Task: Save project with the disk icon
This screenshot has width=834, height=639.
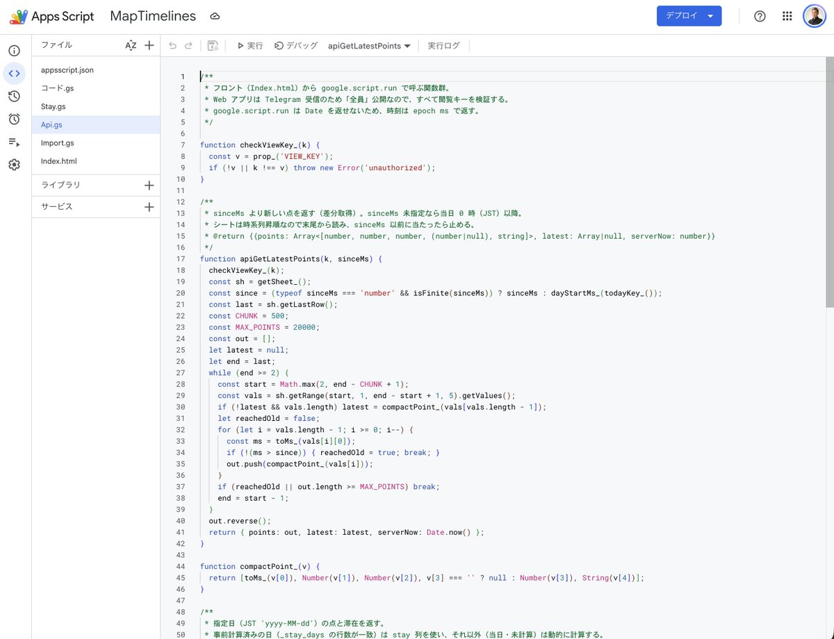Action: click(213, 46)
